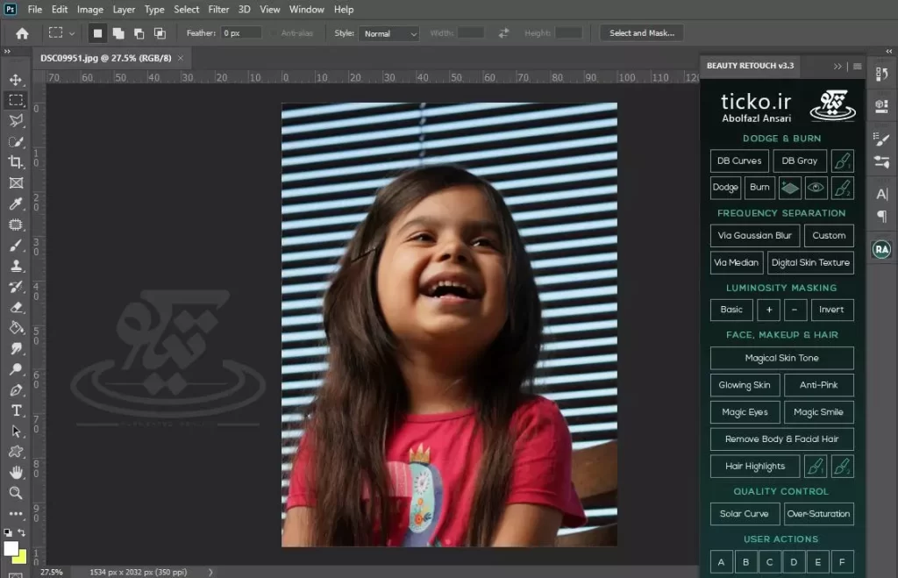Select the Clone Stamp tool

pos(15,268)
